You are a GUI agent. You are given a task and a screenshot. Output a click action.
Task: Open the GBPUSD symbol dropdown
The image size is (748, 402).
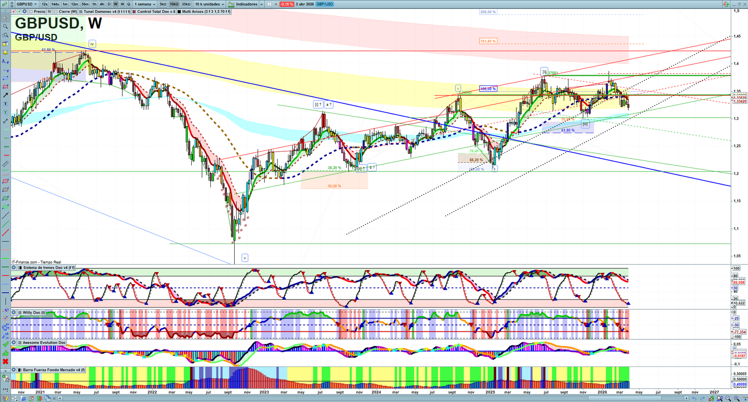[x=27, y=4]
